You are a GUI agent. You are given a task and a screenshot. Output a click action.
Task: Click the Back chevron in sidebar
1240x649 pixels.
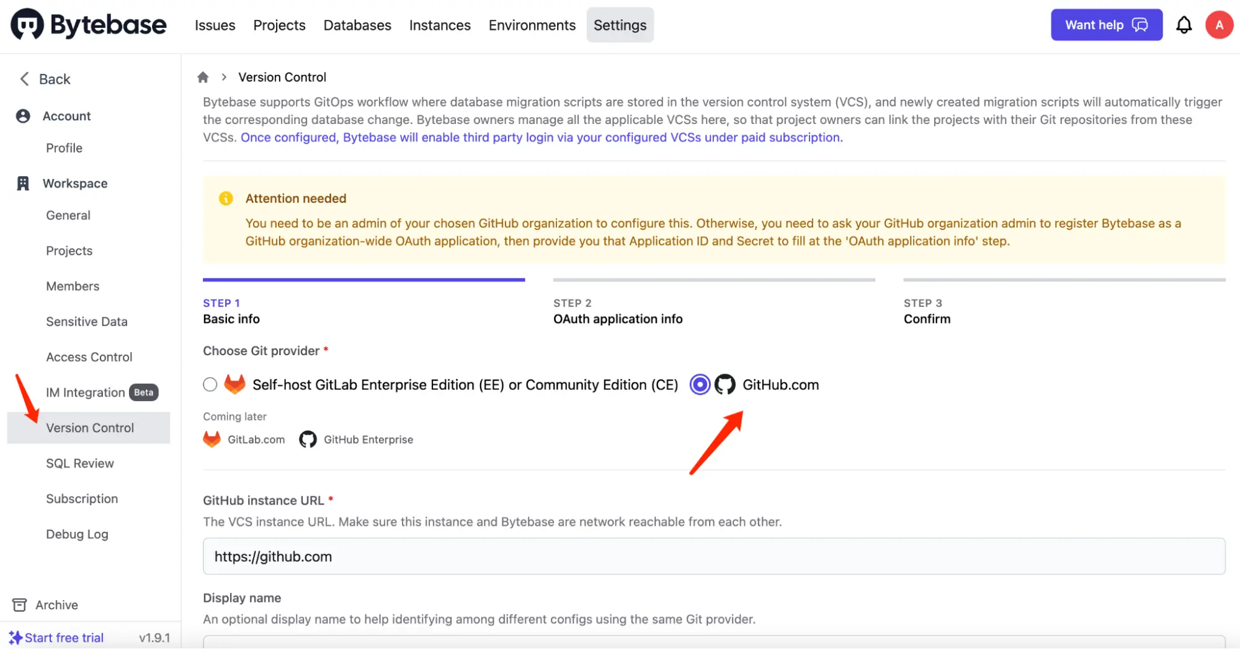(24, 79)
